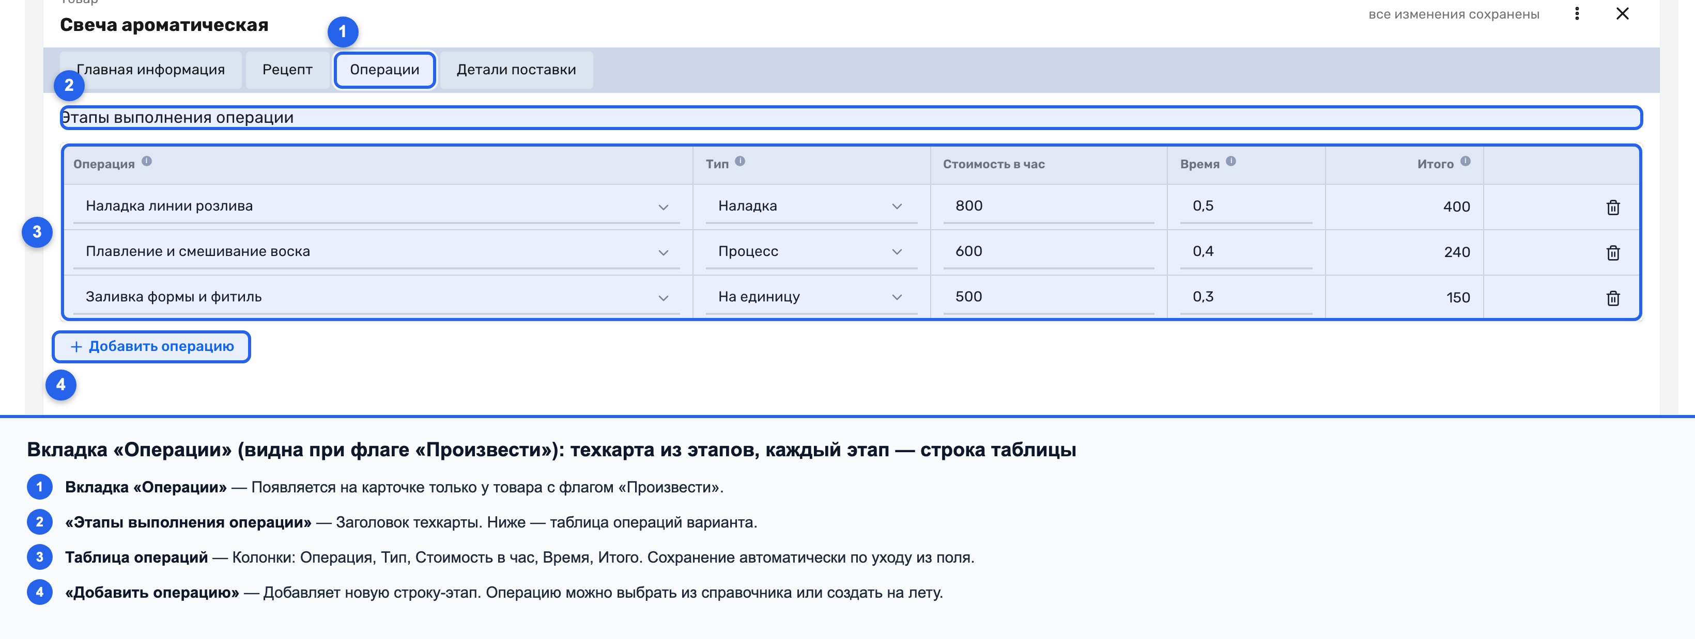Edit time field with value 0,4
1695x639 pixels.
(x=1245, y=252)
